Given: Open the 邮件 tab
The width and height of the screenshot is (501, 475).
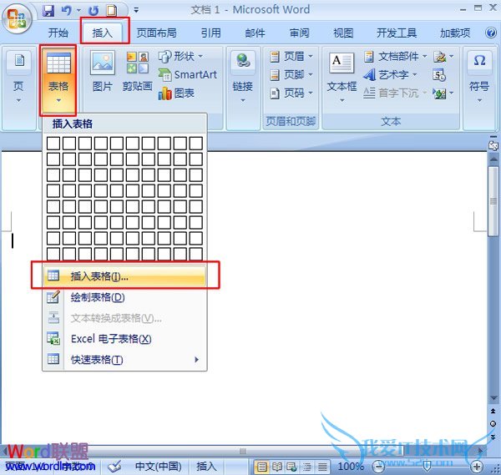Looking at the screenshot, I should coord(255,33).
